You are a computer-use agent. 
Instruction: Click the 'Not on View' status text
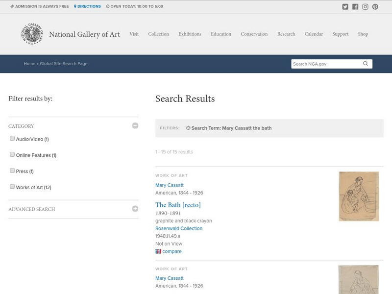169,244
